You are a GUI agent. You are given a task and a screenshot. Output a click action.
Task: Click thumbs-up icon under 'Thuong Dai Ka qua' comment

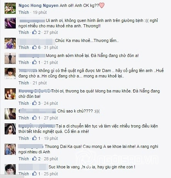point(35,158)
